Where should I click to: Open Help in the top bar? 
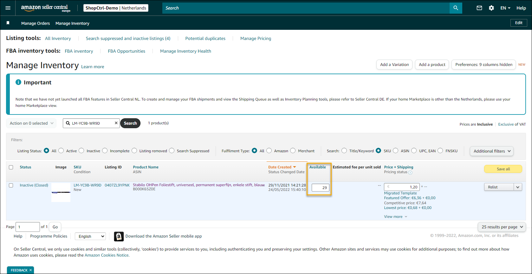coord(521,8)
